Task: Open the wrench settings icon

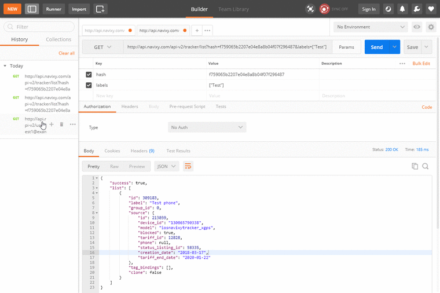Action: 417,9
